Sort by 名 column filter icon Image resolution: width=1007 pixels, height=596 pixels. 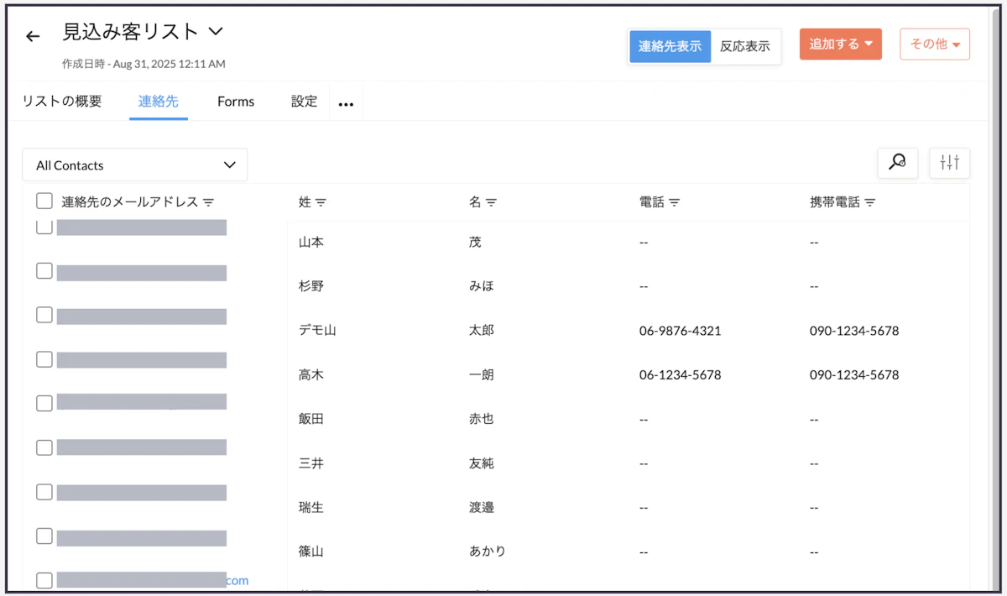(491, 202)
